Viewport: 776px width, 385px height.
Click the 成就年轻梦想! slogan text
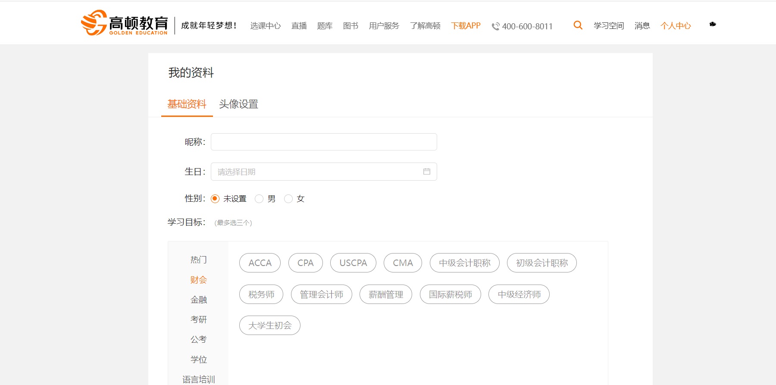tap(209, 25)
